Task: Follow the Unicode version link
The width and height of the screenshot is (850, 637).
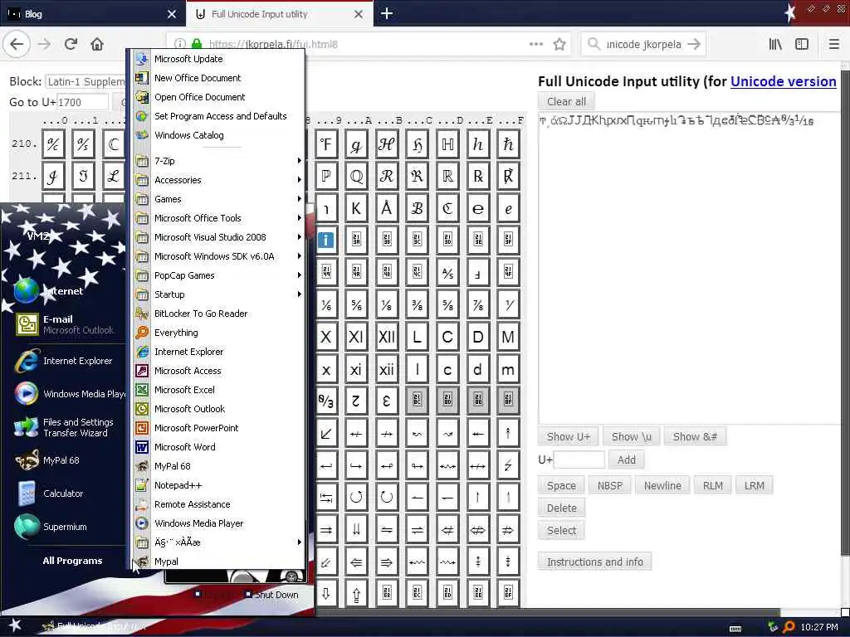Action: pyautogui.click(x=783, y=81)
